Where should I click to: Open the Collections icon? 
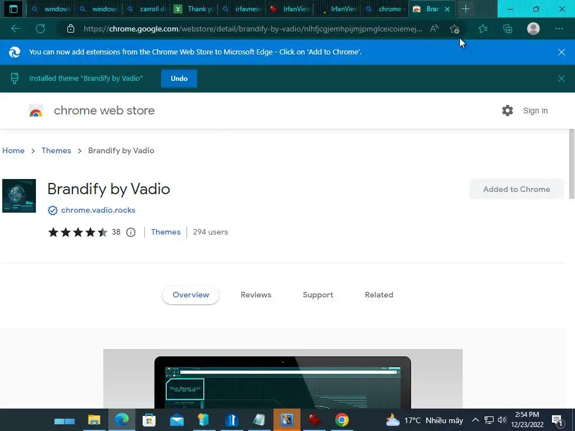click(508, 29)
